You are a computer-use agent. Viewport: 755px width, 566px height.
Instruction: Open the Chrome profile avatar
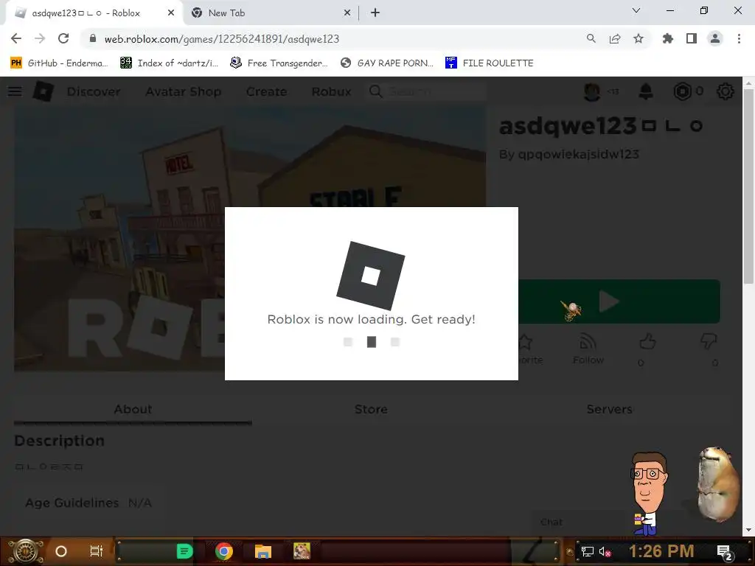715,38
